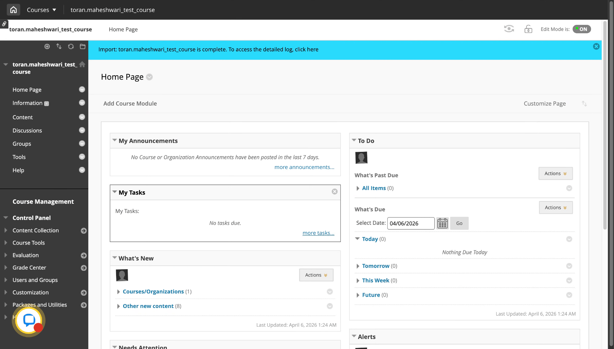Open the Courses dropdown menu
The width and height of the screenshot is (614, 349).
pyautogui.click(x=41, y=10)
